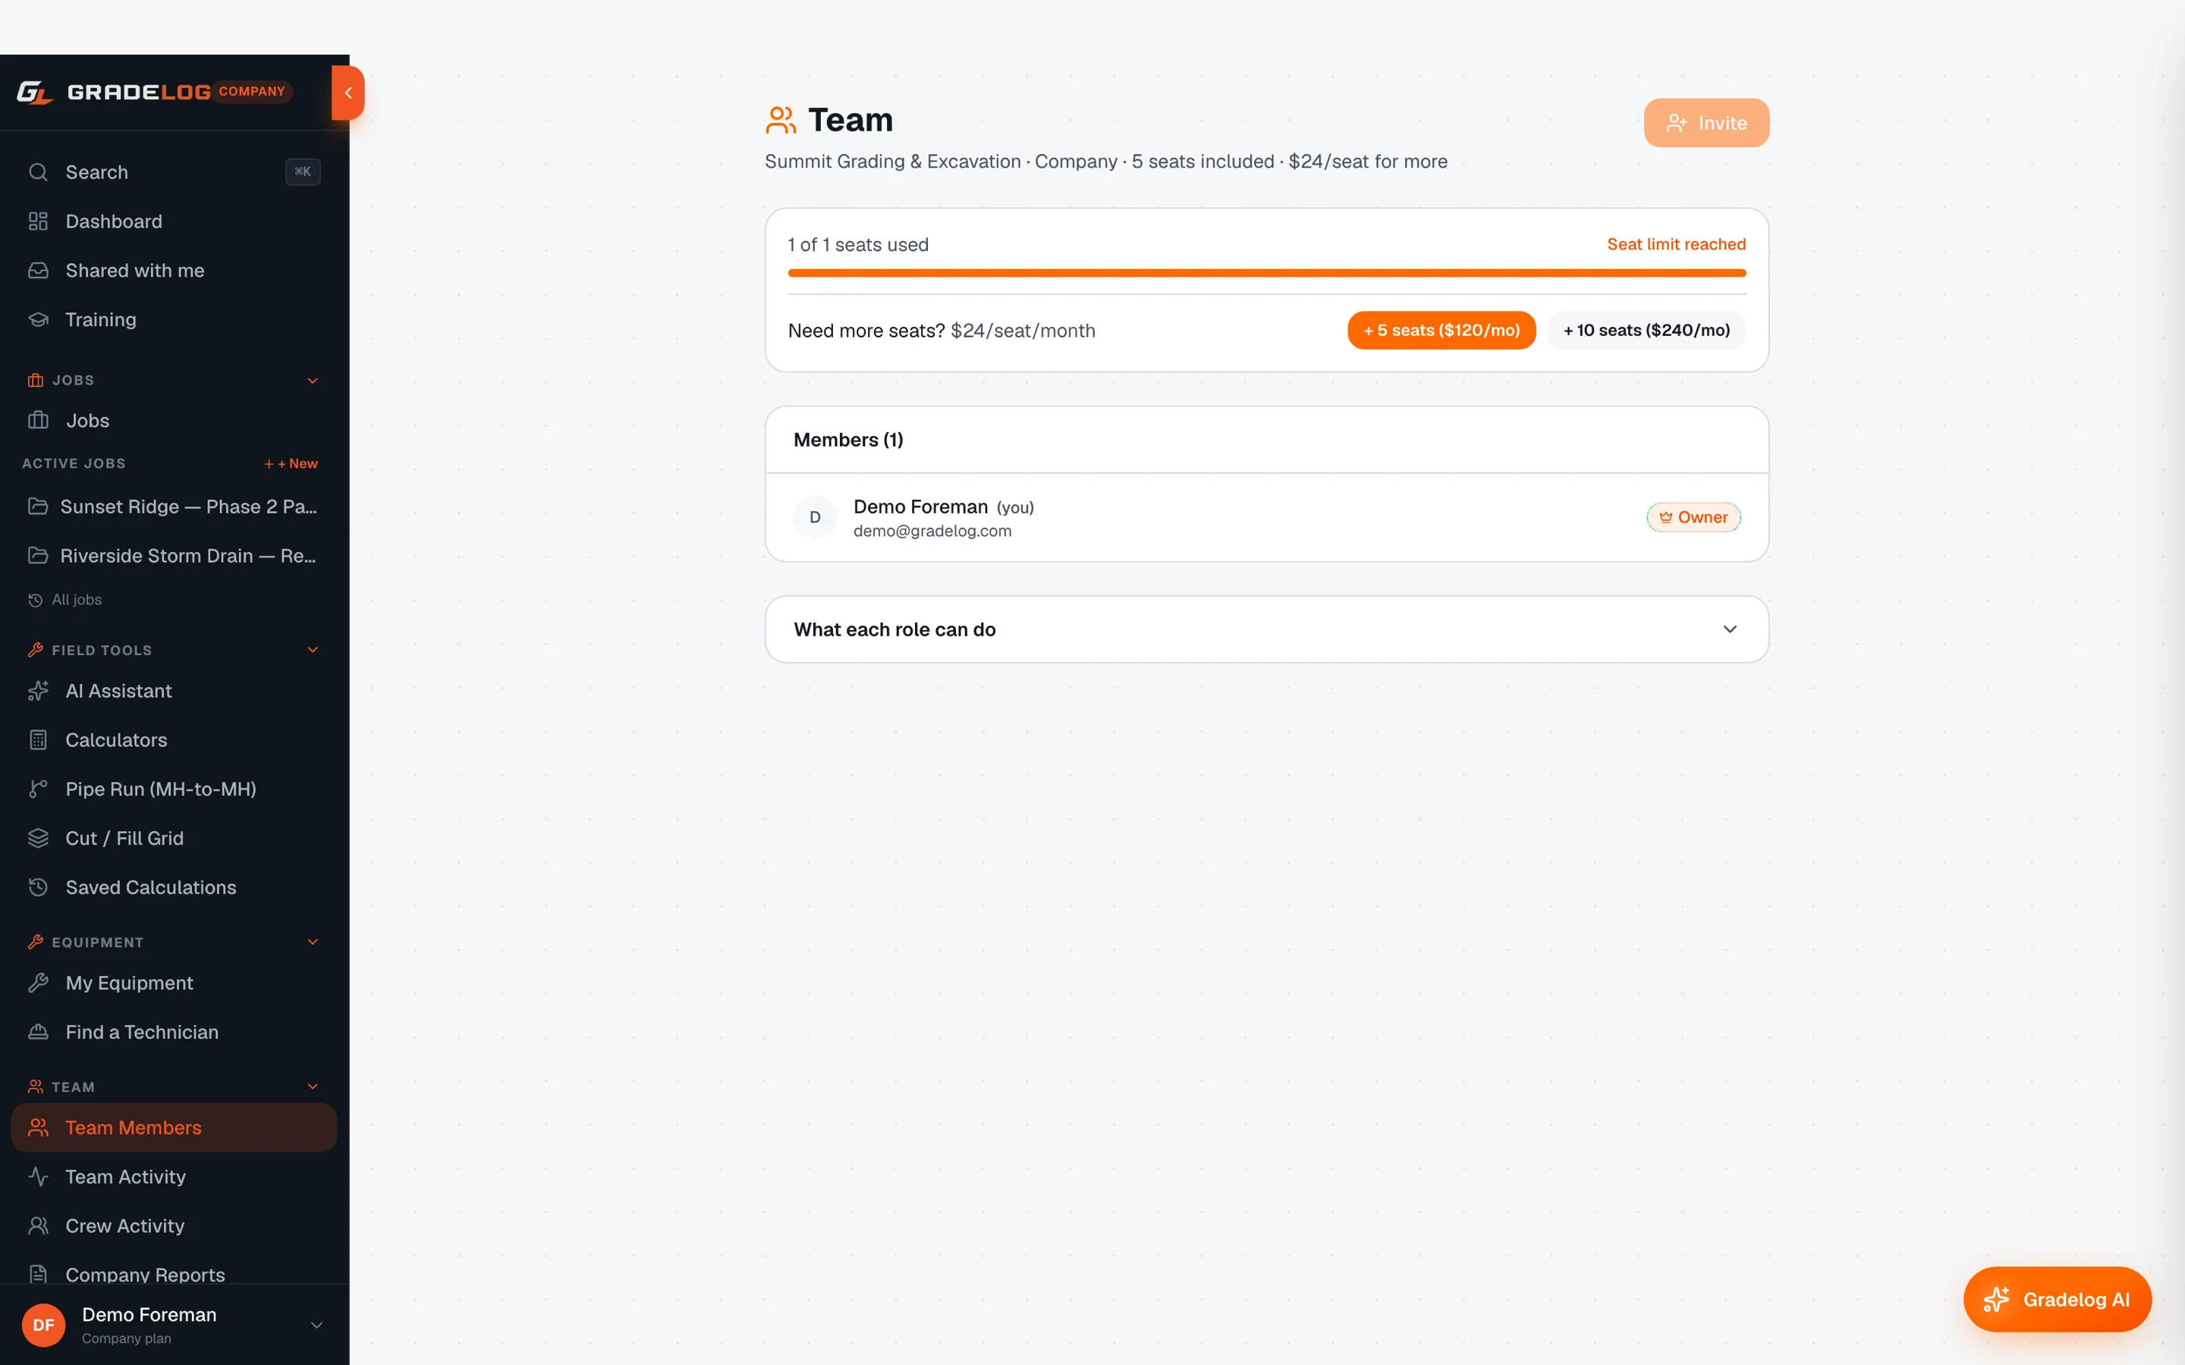Click the Seat limit reached text
Screen dimensions: 2185x1365
(1676, 243)
